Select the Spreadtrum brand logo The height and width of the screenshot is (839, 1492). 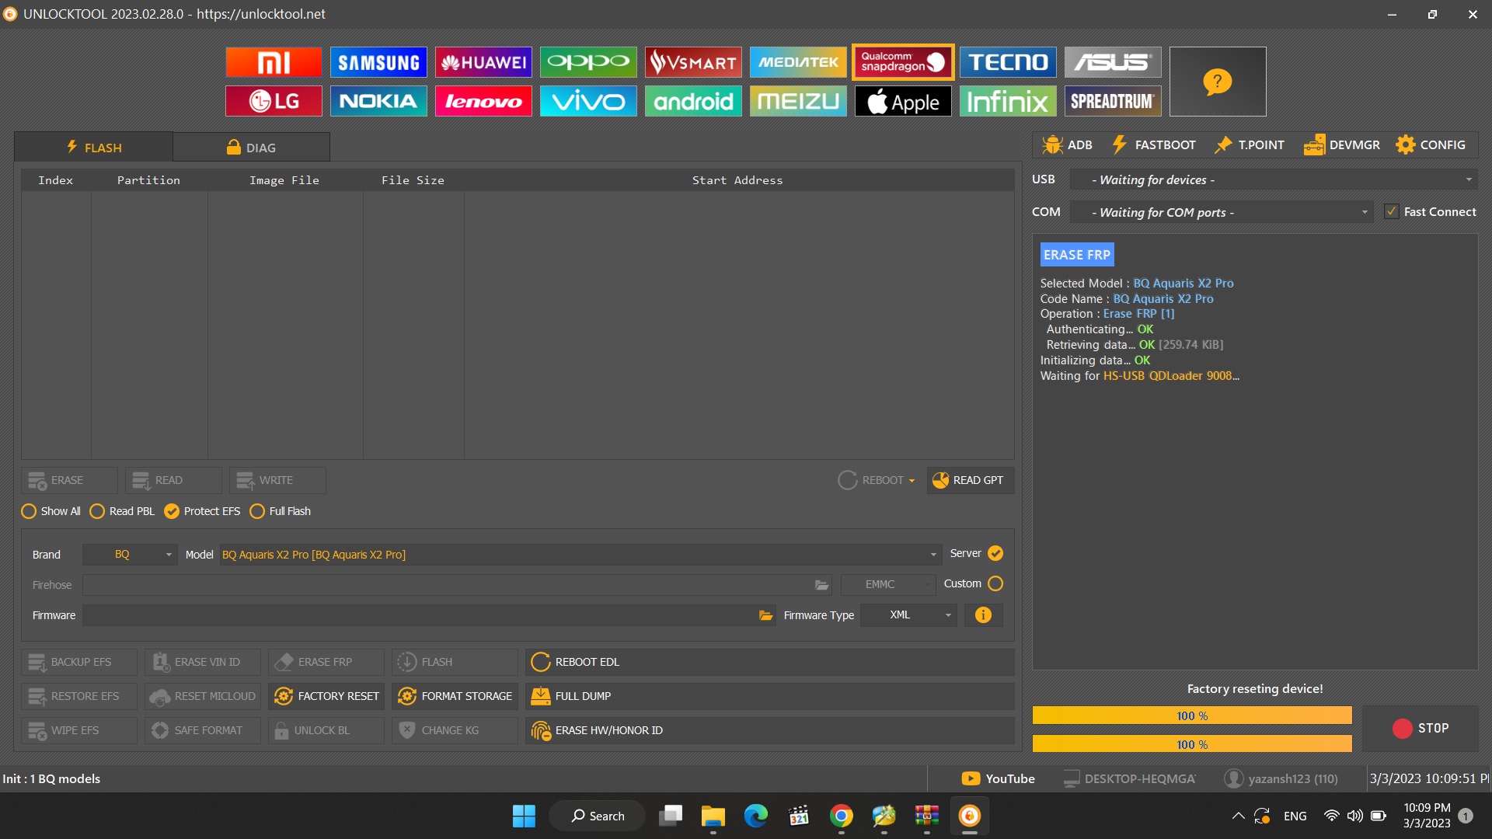[x=1113, y=101]
